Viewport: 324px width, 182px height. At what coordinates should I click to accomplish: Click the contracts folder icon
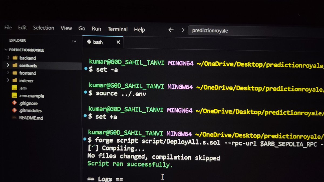15,65
